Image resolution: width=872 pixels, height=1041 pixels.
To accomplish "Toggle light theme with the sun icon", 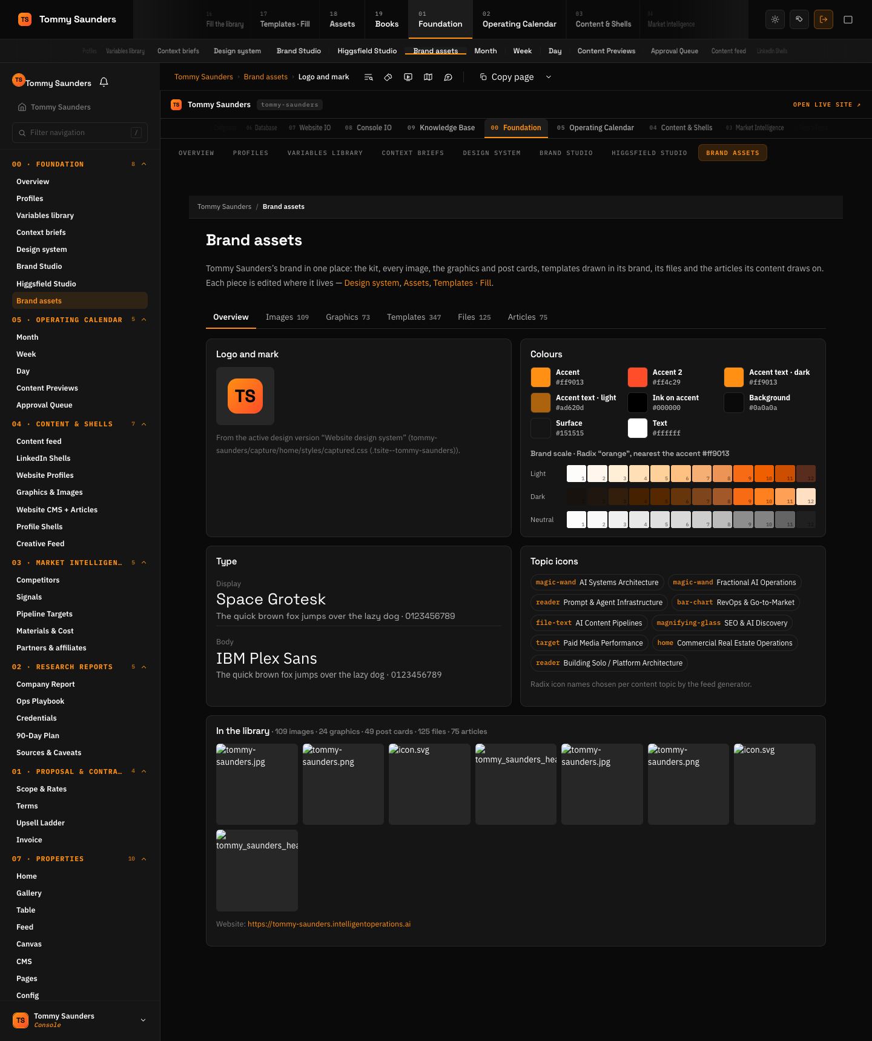I will pos(775,19).
